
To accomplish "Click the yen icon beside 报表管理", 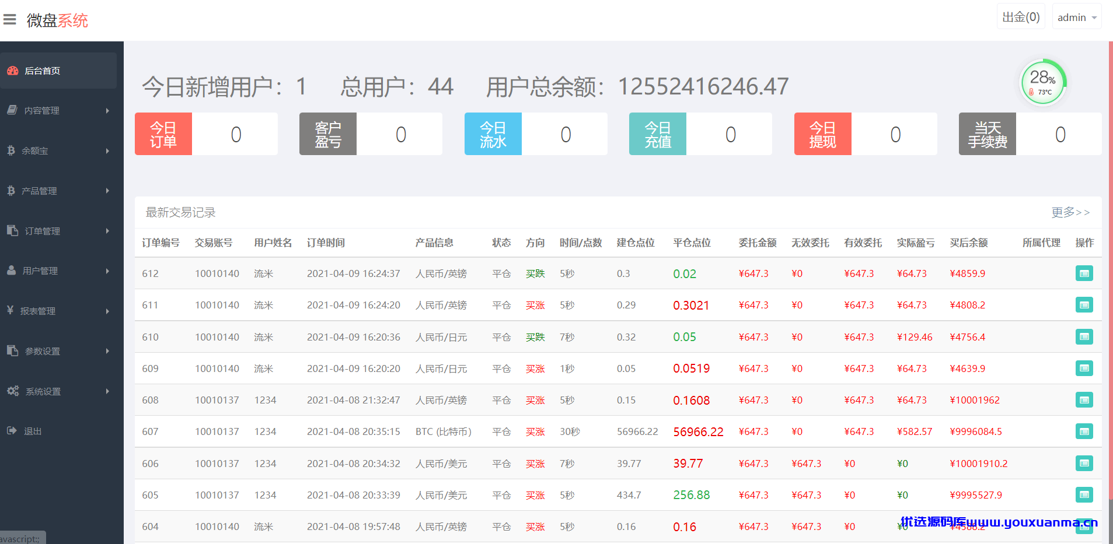I will 11,310.
